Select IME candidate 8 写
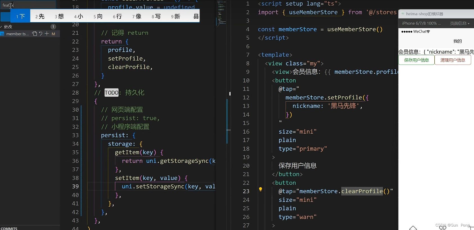Screen dimensions: 474x230 (x=156, y=16)
